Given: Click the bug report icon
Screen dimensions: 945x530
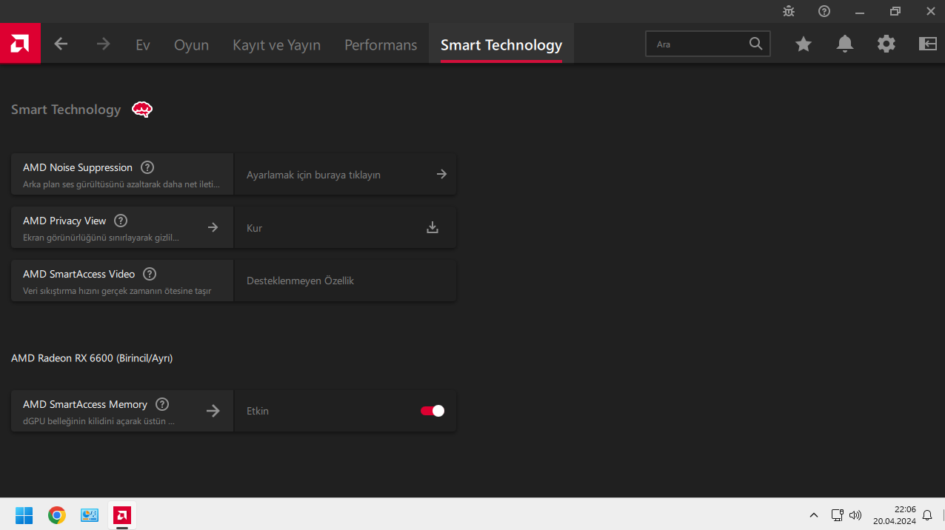Looking at the screenshot, I should pos(789,11).
